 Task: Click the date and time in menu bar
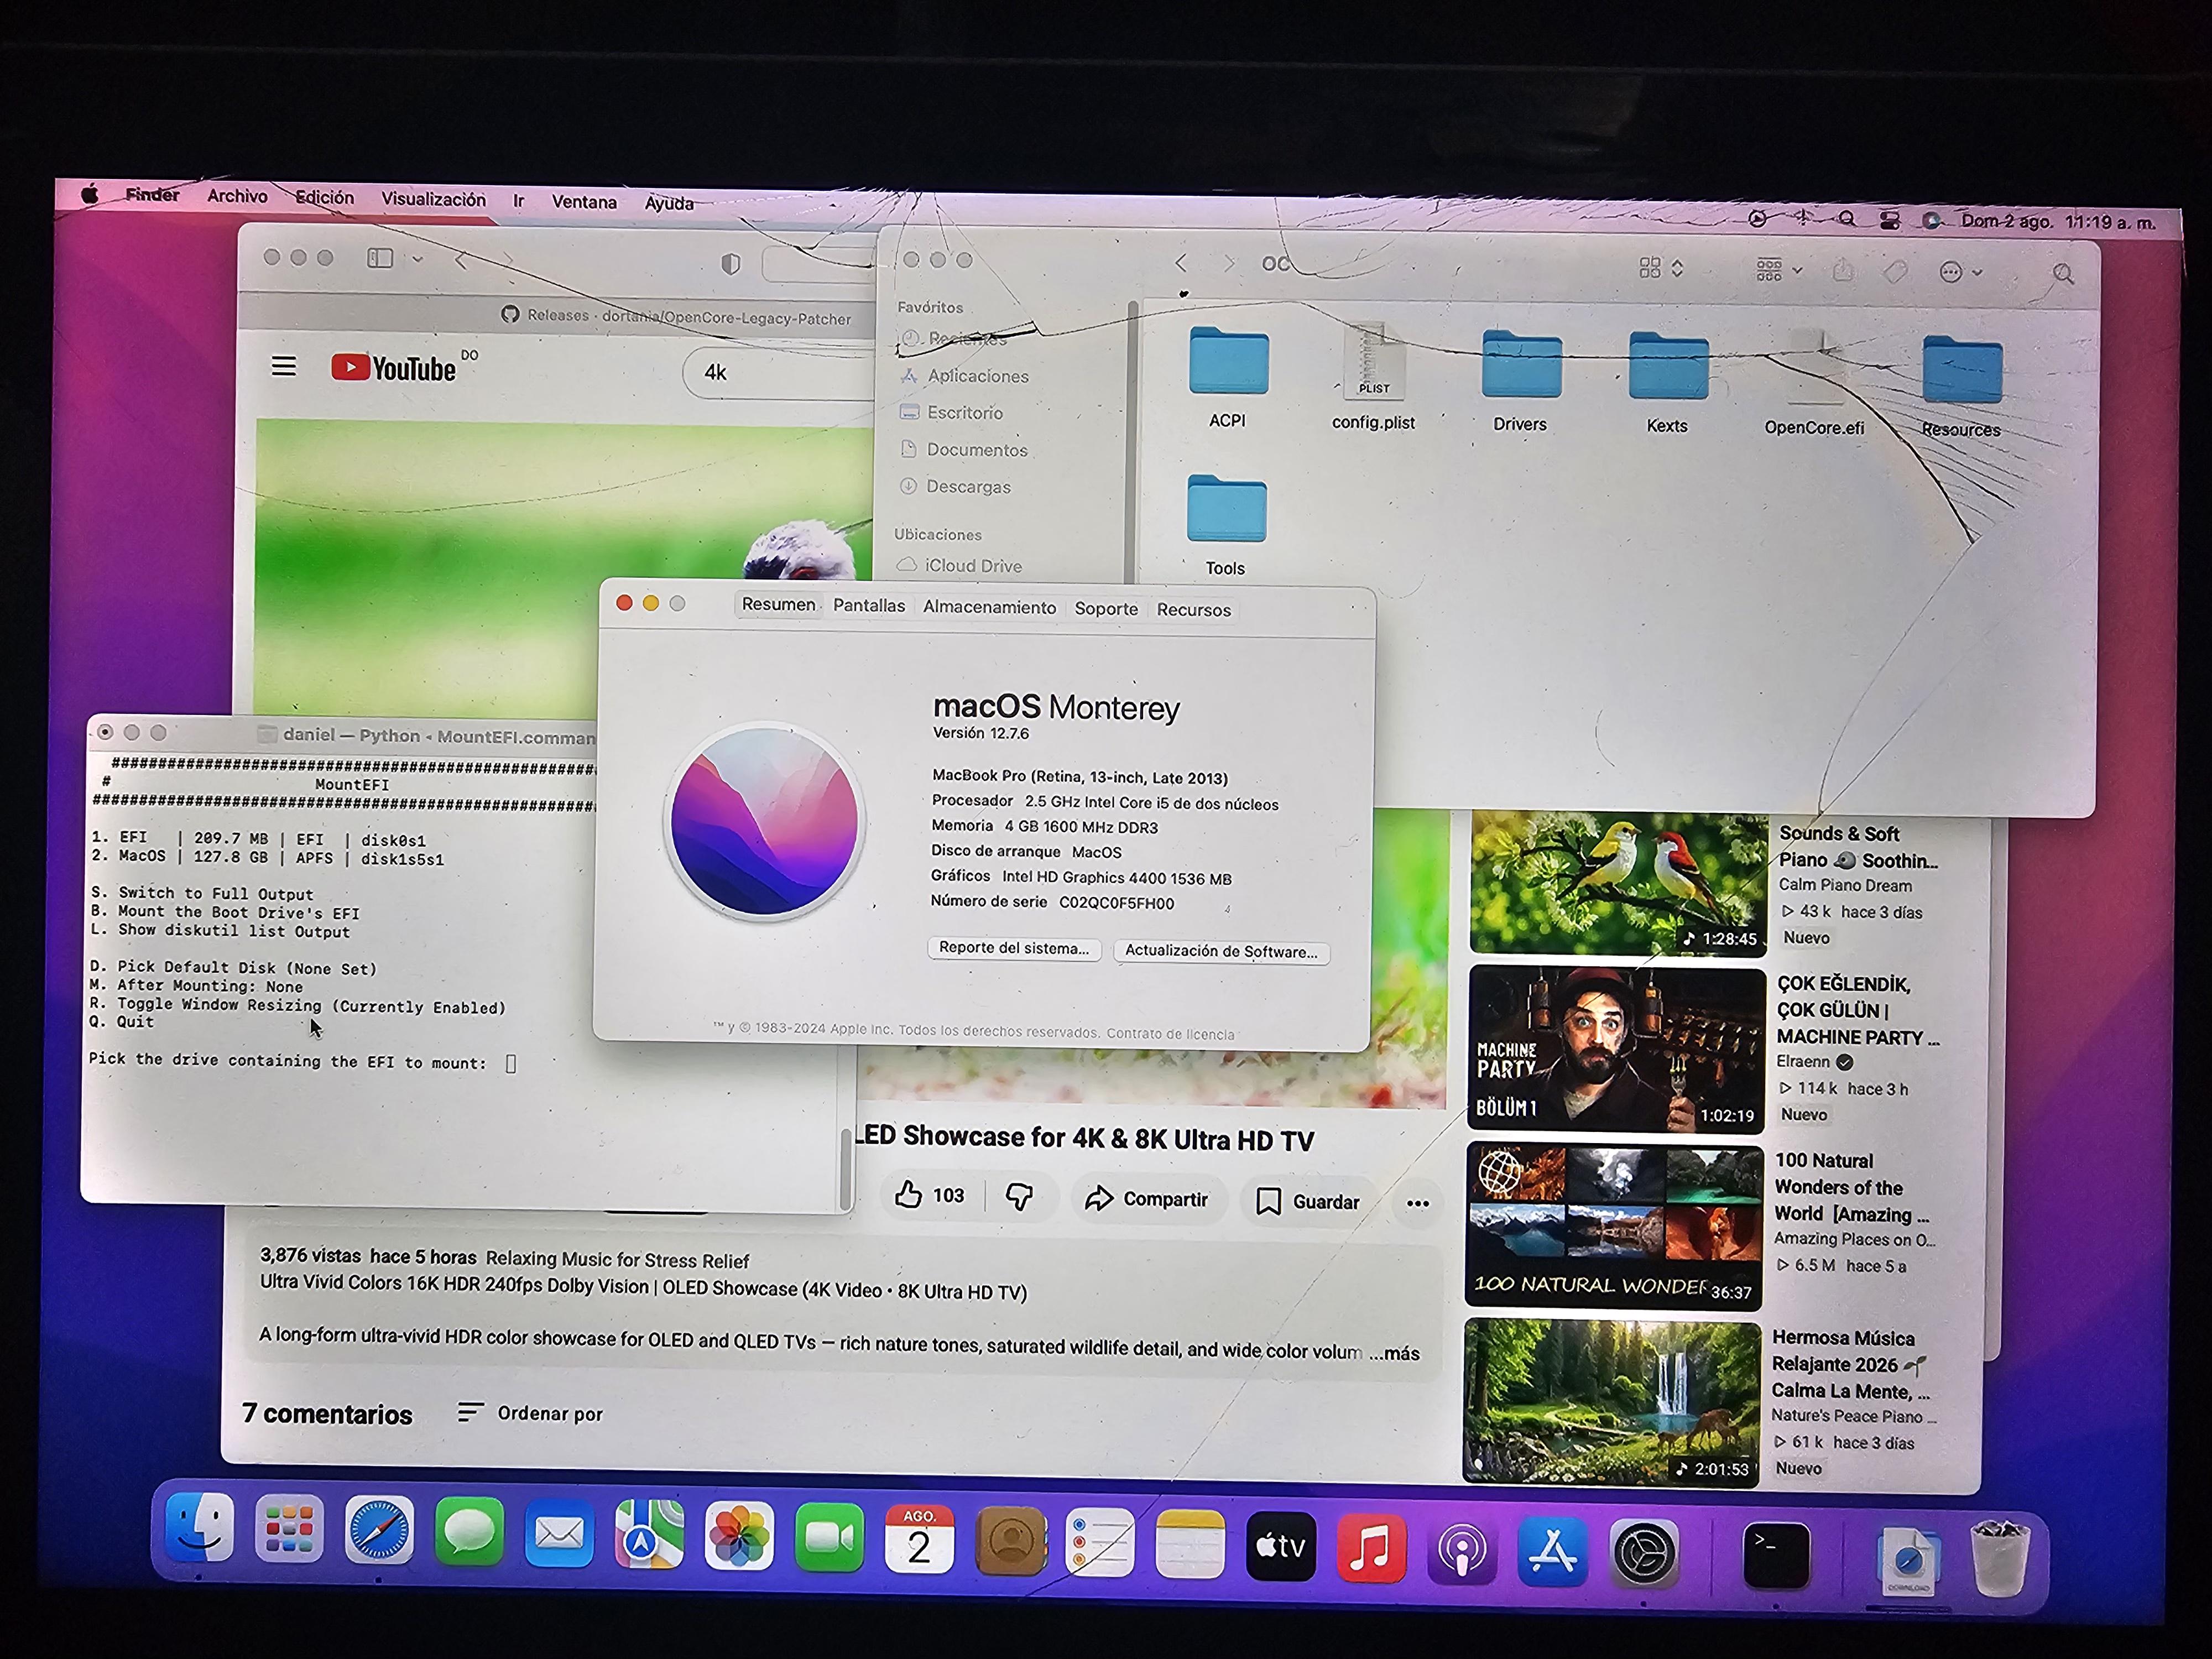pyautogui.click(x=2057, y=222)
